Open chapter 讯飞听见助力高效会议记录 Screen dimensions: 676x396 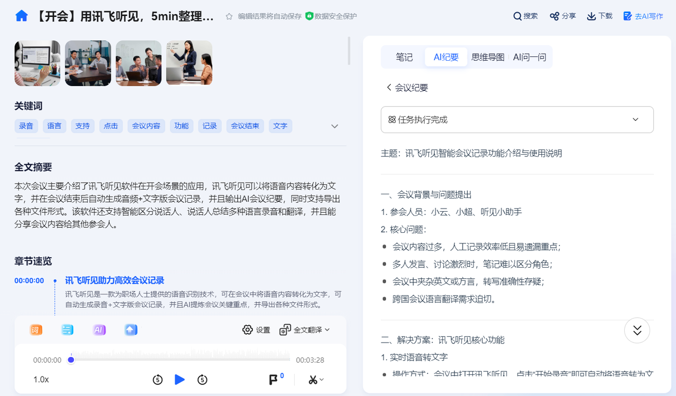click(115, 280)
